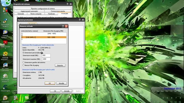Confirm with OK in Memoria virtuale
Image resolution: width=184 pixels, height=103 pixels.
tap(50, 83)
